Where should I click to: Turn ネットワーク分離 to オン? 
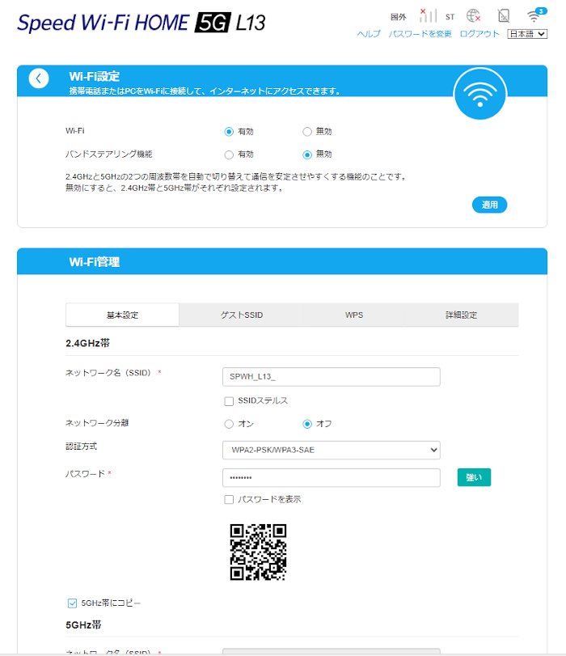coord(229,424)
